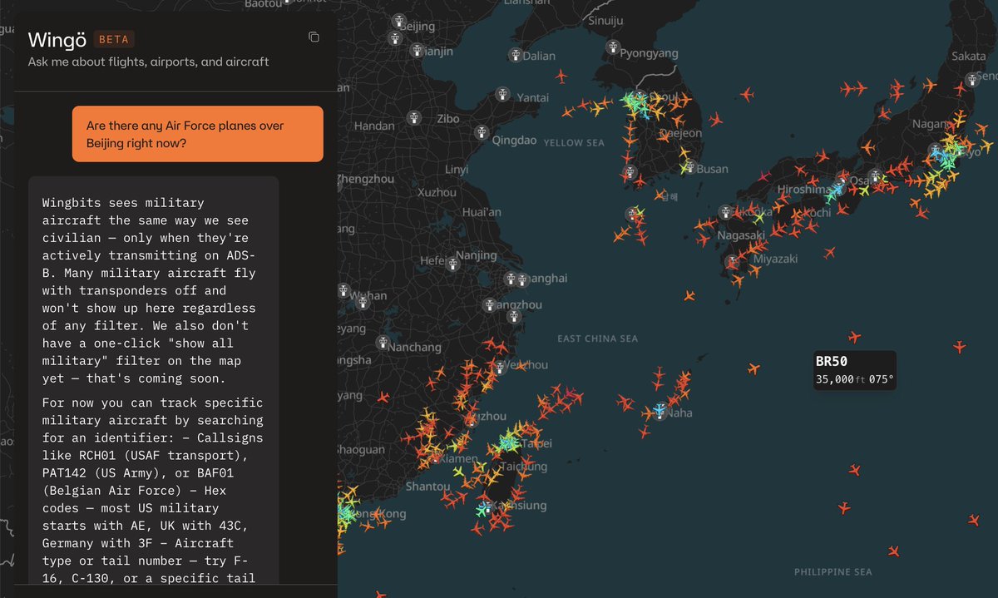Click the Handan city label
Screen dimensions: 998x598
click(x=374, y=126)
